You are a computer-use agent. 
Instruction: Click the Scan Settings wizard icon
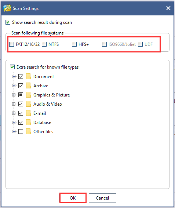(7, 8)
